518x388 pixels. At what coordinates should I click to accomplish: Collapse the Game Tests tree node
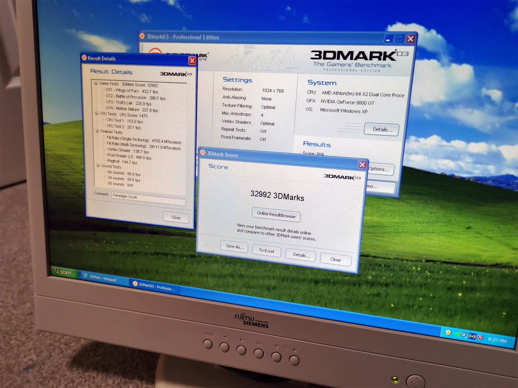click(x=96, y=83)
